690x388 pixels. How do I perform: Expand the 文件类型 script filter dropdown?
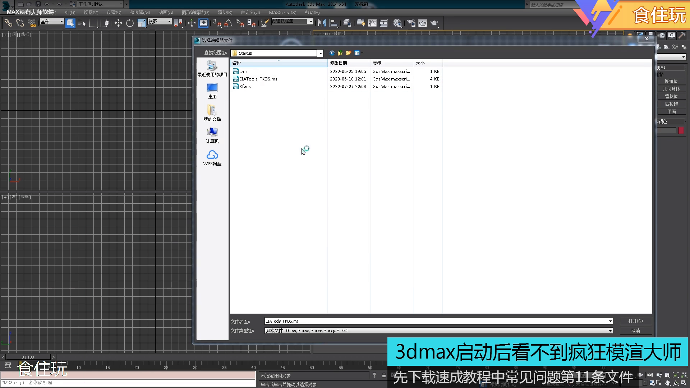(x=610, y=331)
